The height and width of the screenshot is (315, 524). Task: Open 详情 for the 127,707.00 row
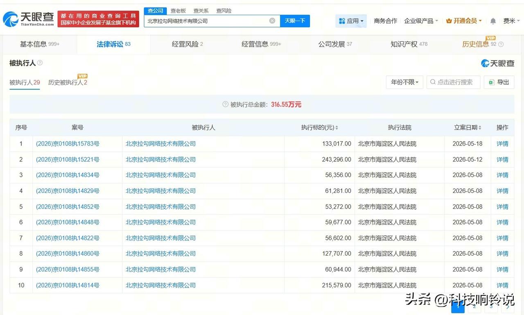pyautogui.click(x=502, y=254)
